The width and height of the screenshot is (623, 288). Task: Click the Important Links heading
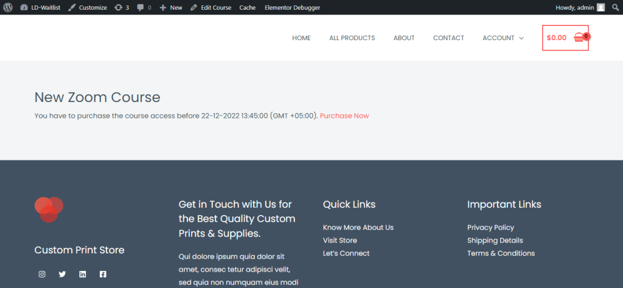pos(504,205)
